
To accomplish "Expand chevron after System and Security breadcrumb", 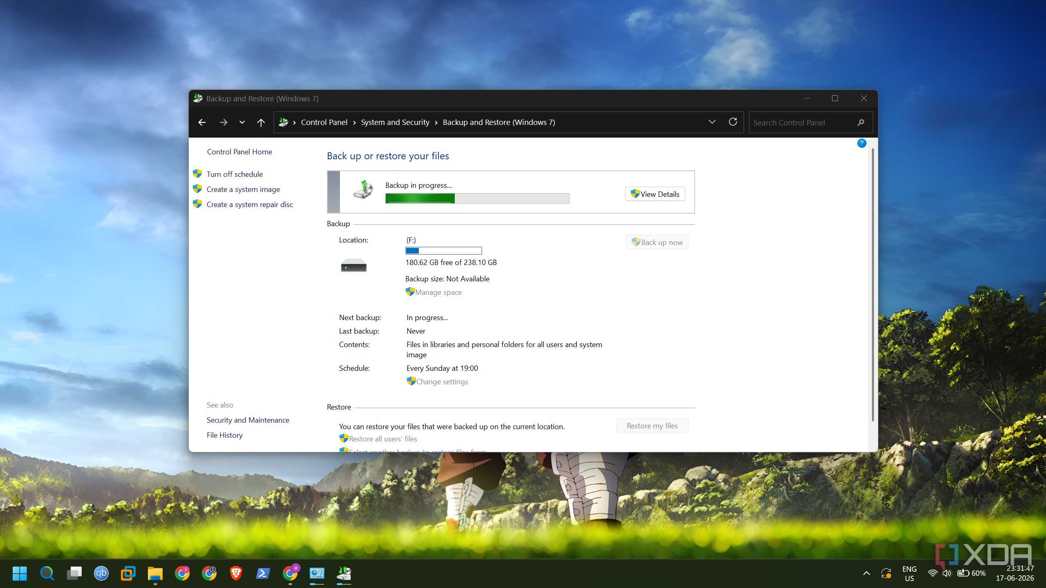I will [x=436, y=122].
